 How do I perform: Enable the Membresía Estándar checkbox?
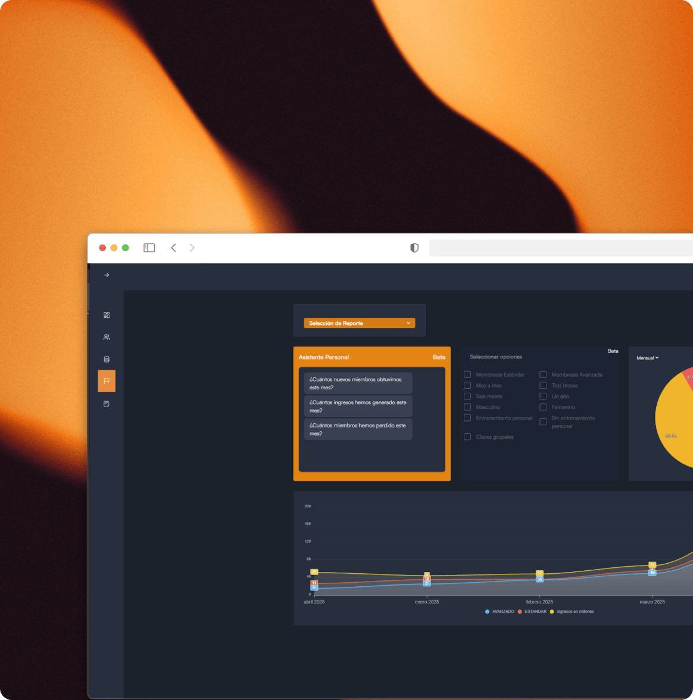pyautogui.click(x=467, y=374)
